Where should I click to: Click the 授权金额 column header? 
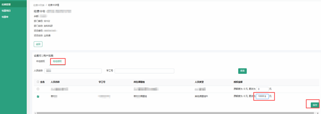[238, 82]
